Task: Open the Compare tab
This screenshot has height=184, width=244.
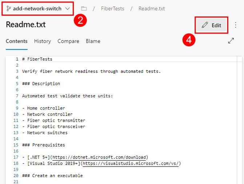Action: click(68, 41)
